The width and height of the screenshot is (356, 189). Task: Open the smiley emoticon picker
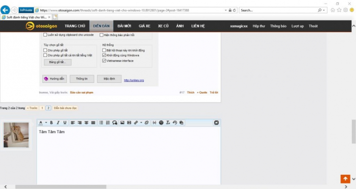[161, 123]
